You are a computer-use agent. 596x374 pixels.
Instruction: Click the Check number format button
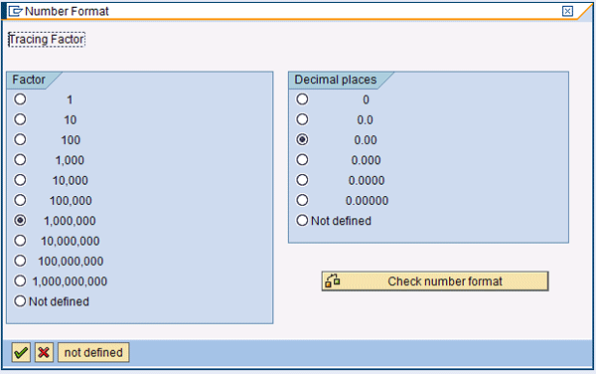point(435,281)
